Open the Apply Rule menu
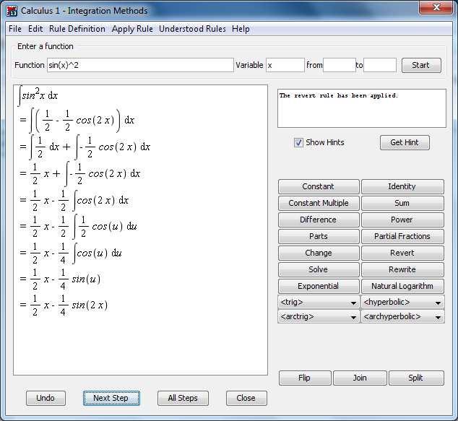 (x=132, y=29)
